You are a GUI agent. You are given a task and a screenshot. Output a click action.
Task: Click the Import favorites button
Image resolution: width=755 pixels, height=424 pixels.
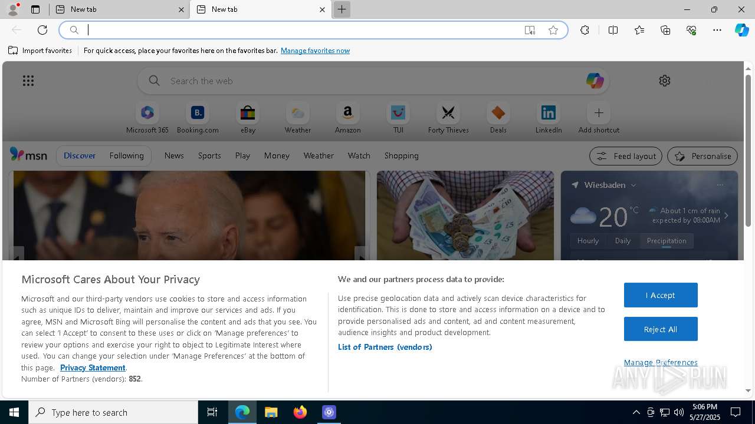coord(40,51)
